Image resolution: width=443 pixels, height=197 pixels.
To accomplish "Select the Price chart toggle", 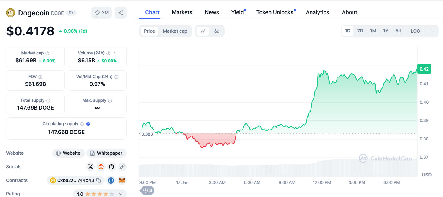I will coord(149,31).
